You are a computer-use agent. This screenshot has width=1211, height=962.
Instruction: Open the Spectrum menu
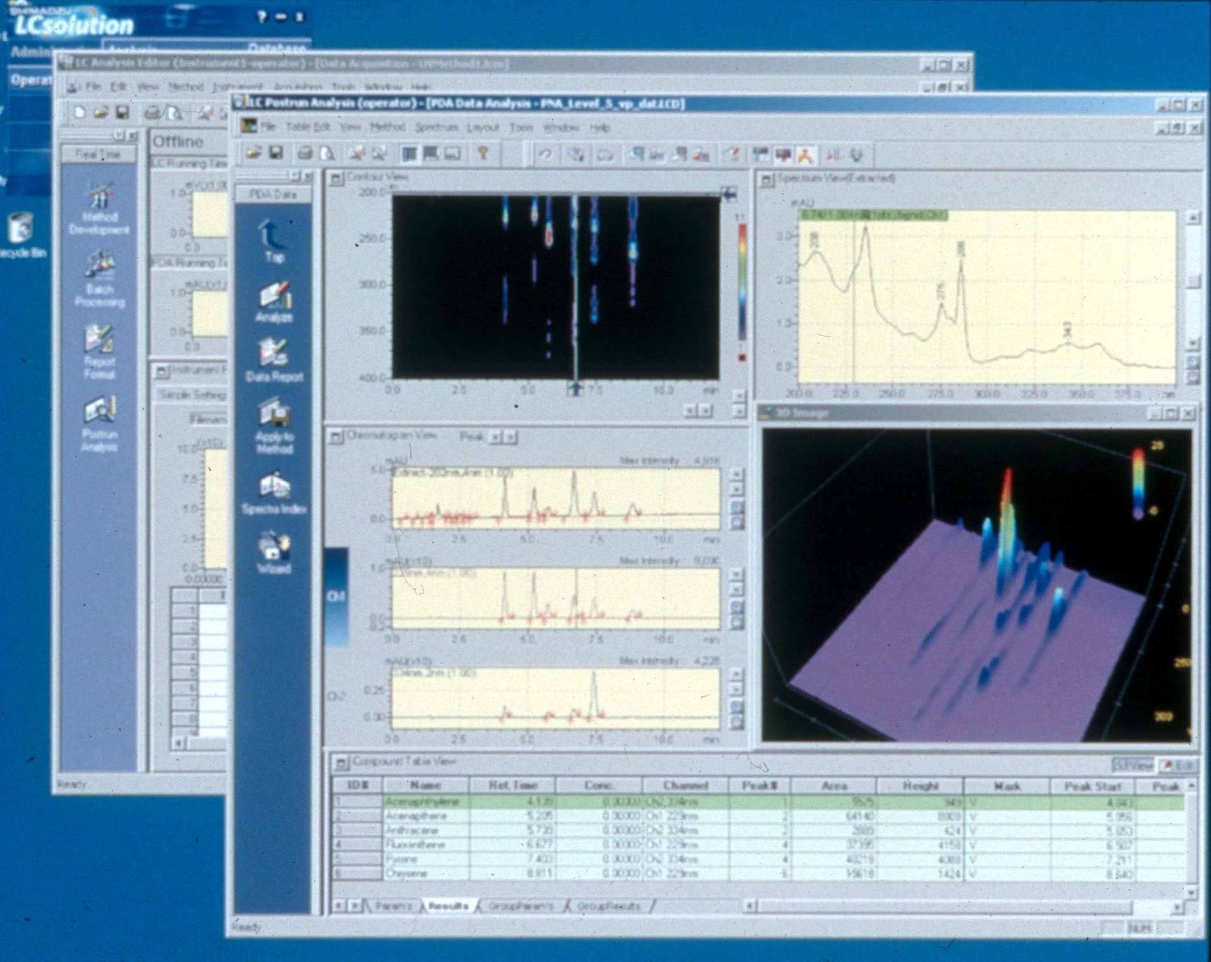[x=436, y=127]
